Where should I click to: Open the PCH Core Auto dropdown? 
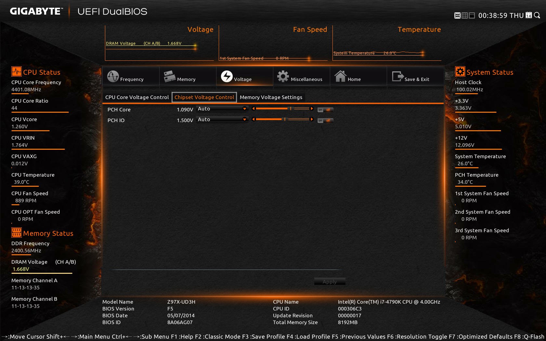pyautogui.click(x=222, y=109)
